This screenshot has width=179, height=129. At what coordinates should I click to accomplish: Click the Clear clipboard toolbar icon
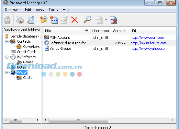(x=113, y=20)
